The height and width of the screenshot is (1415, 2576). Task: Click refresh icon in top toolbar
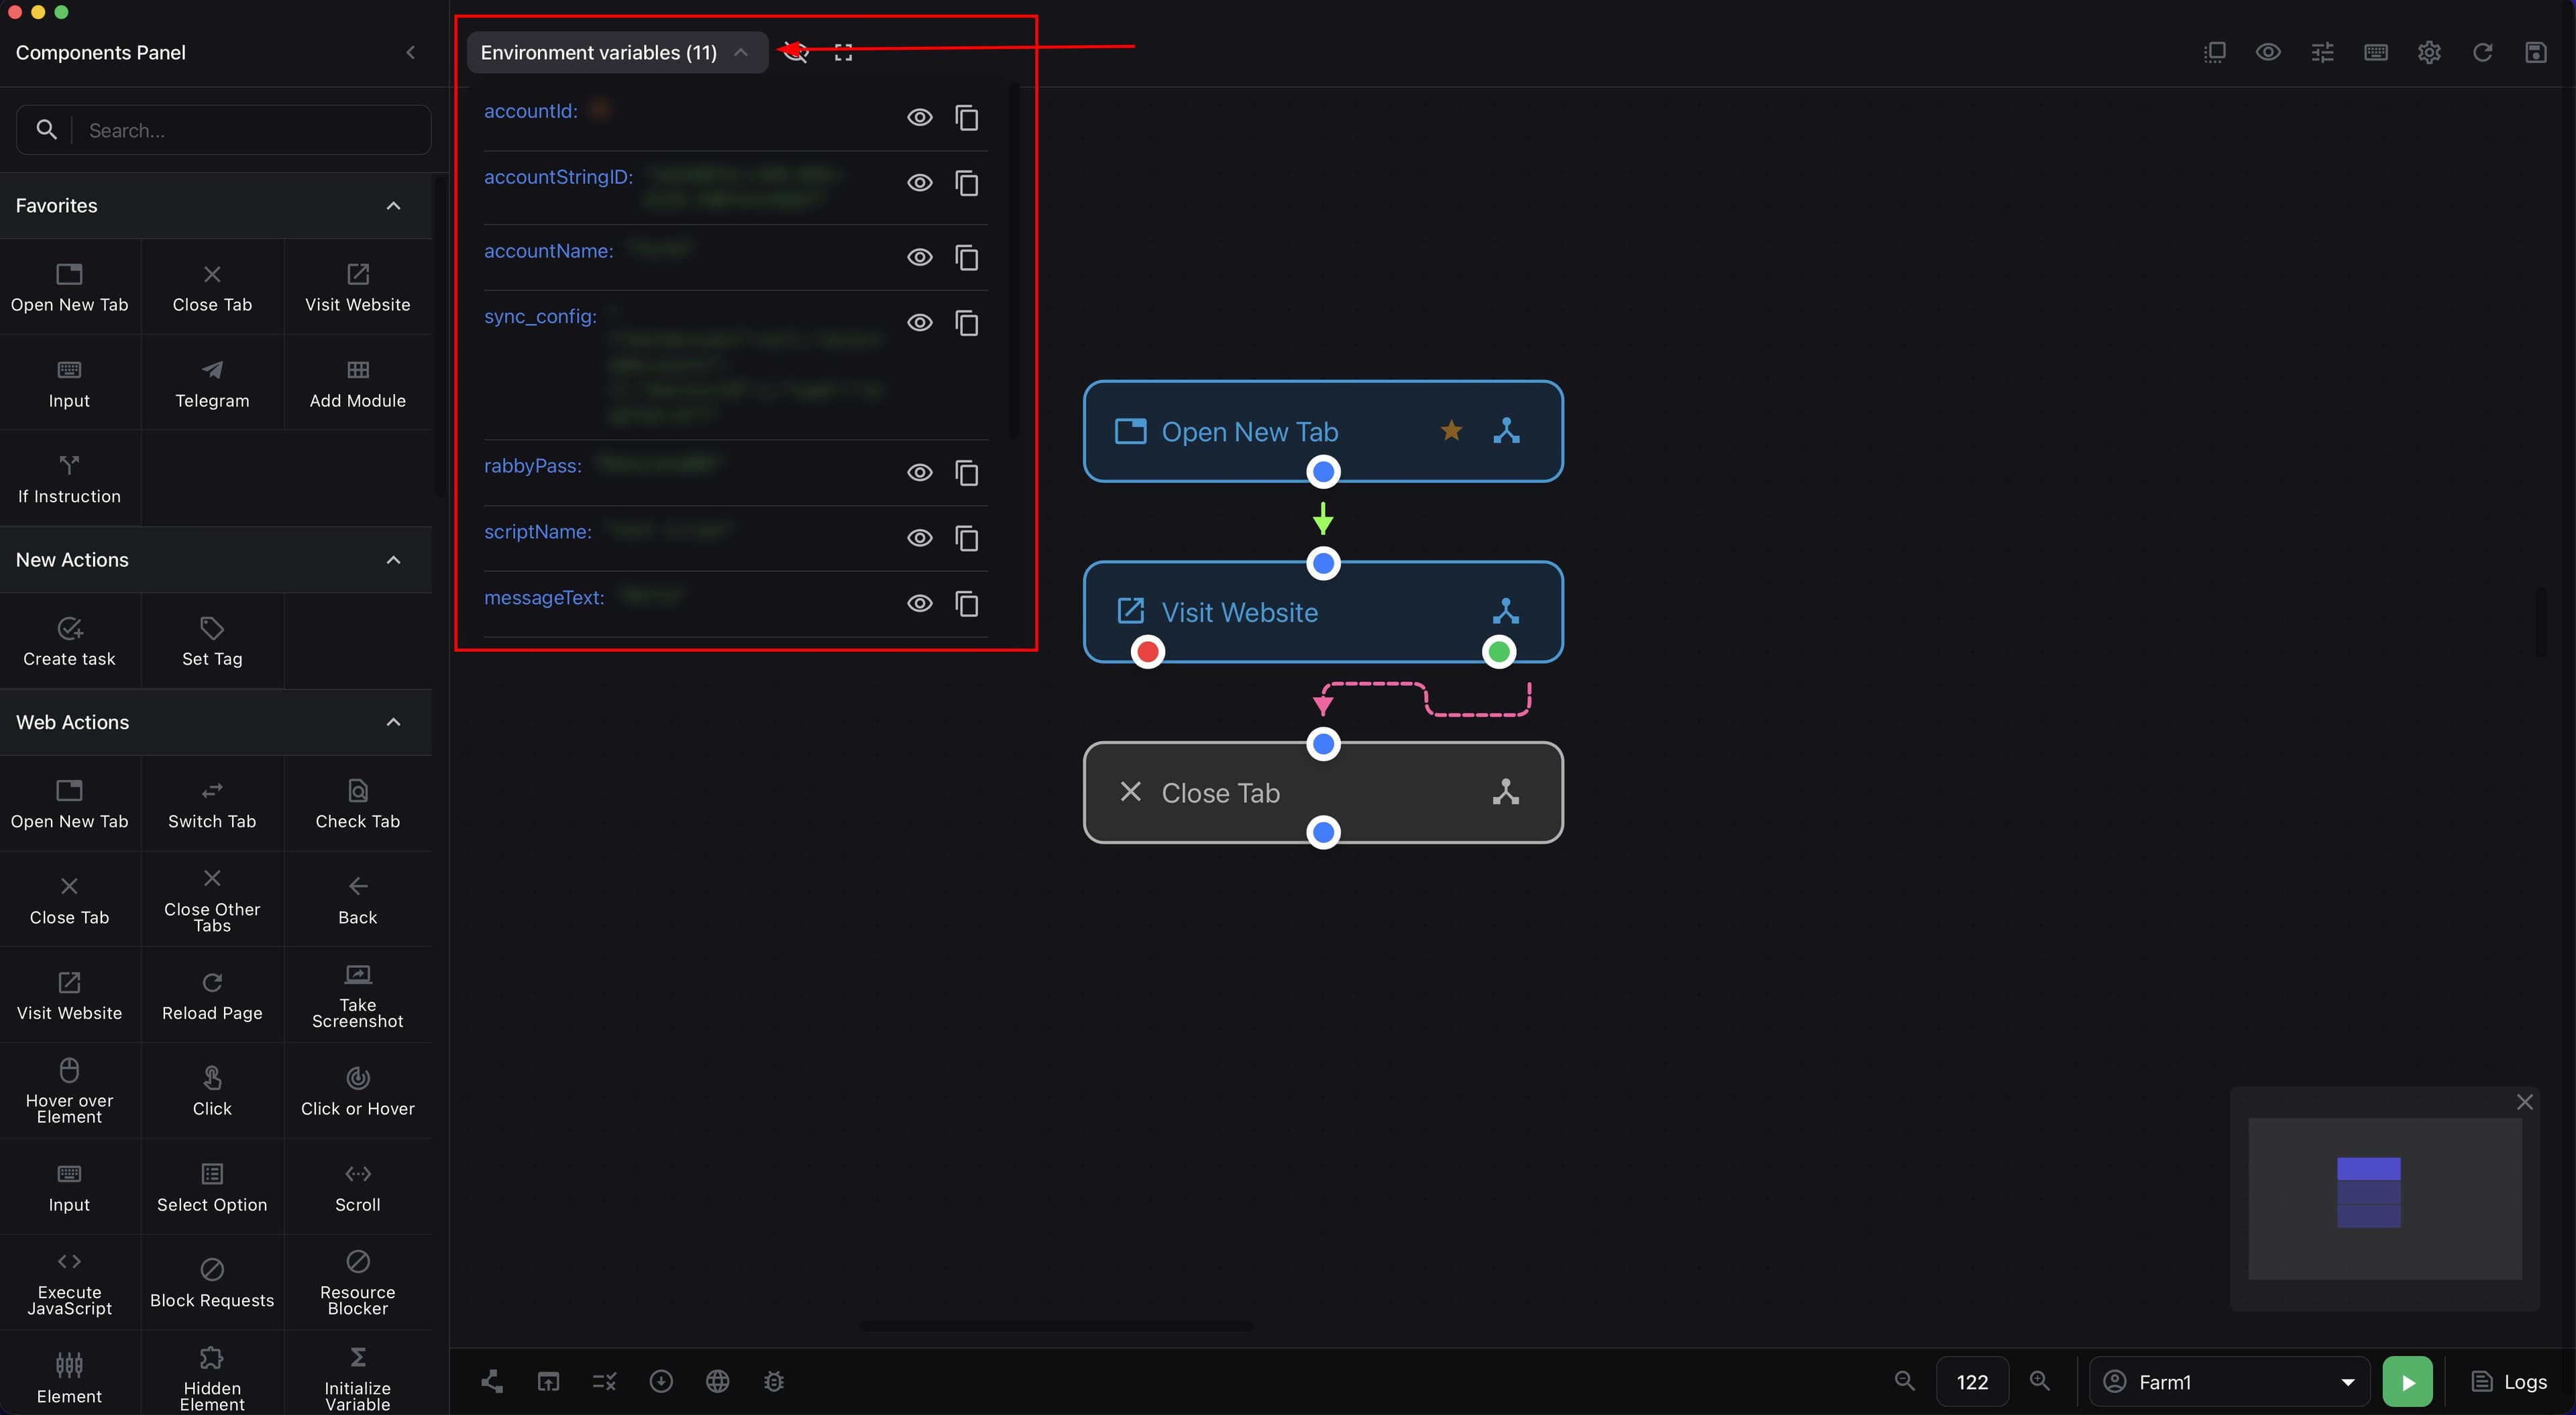(2482, 53)
